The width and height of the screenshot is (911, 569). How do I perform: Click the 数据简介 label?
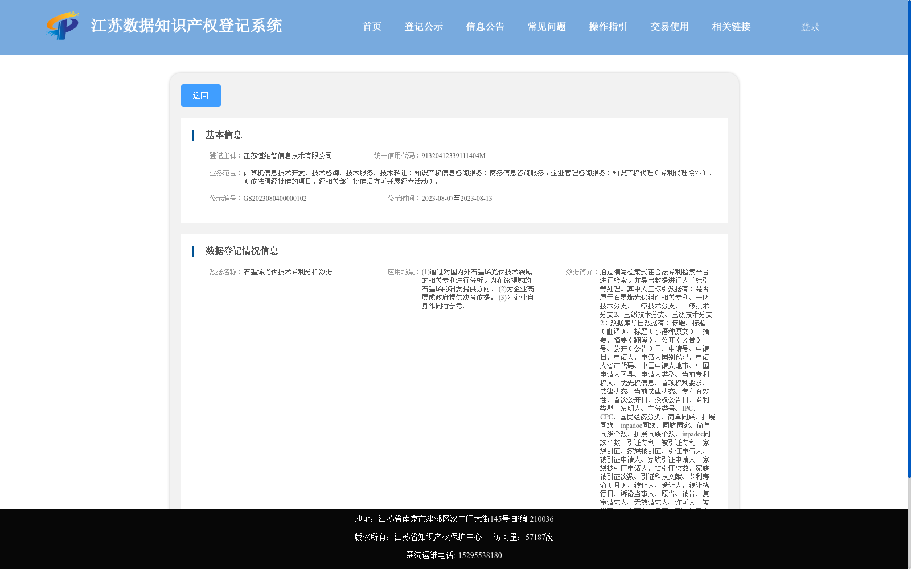coord(581,272)
